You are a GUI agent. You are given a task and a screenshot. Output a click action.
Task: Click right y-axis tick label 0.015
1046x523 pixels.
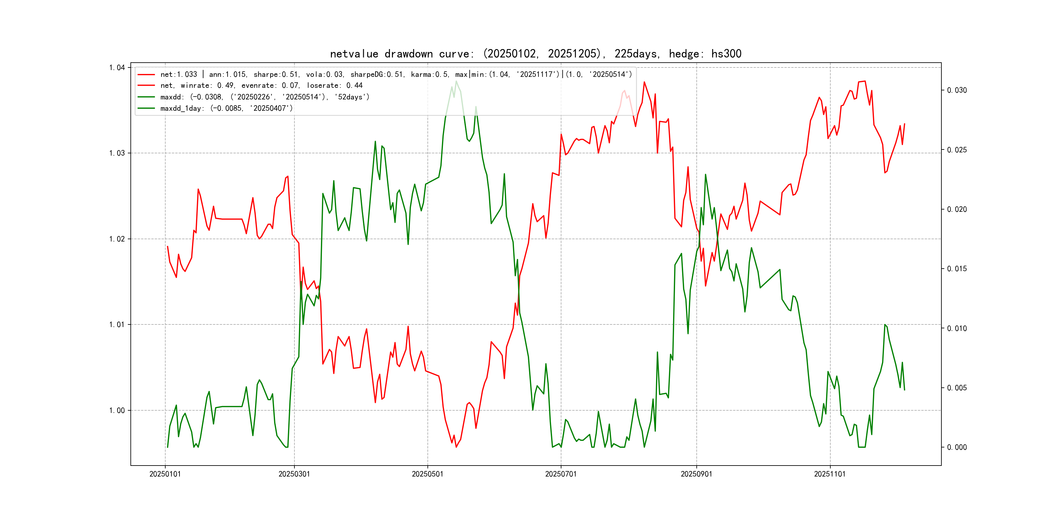pyautogui.click(x=957, y=269)
